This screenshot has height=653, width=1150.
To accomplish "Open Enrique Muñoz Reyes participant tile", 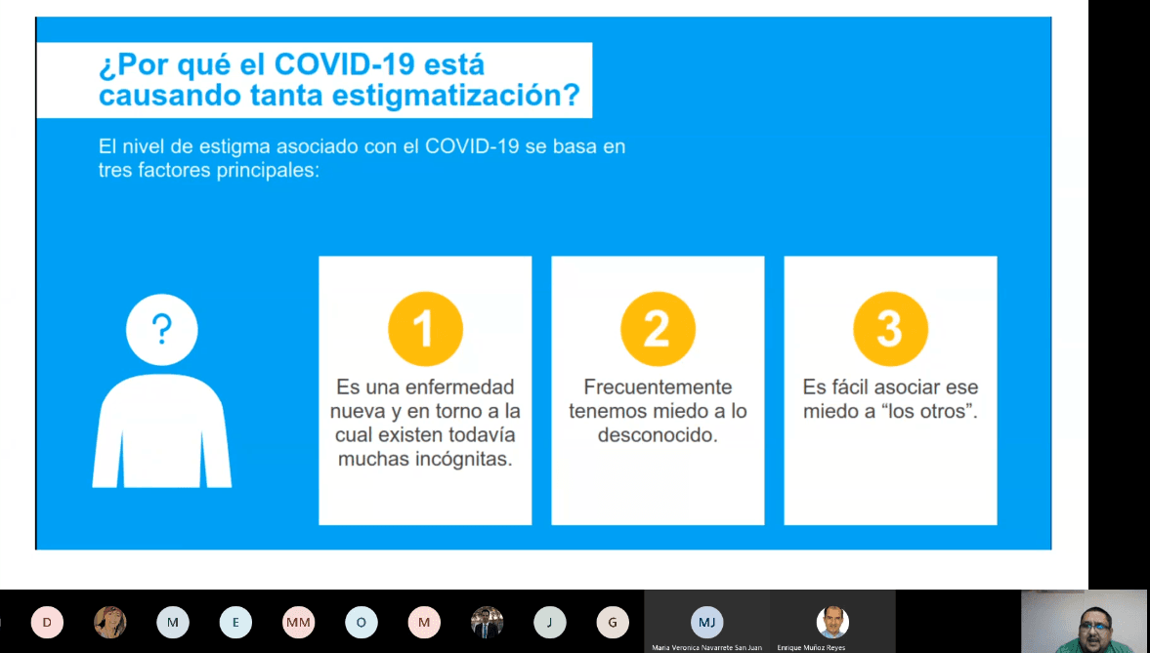I will coord(832,622).
